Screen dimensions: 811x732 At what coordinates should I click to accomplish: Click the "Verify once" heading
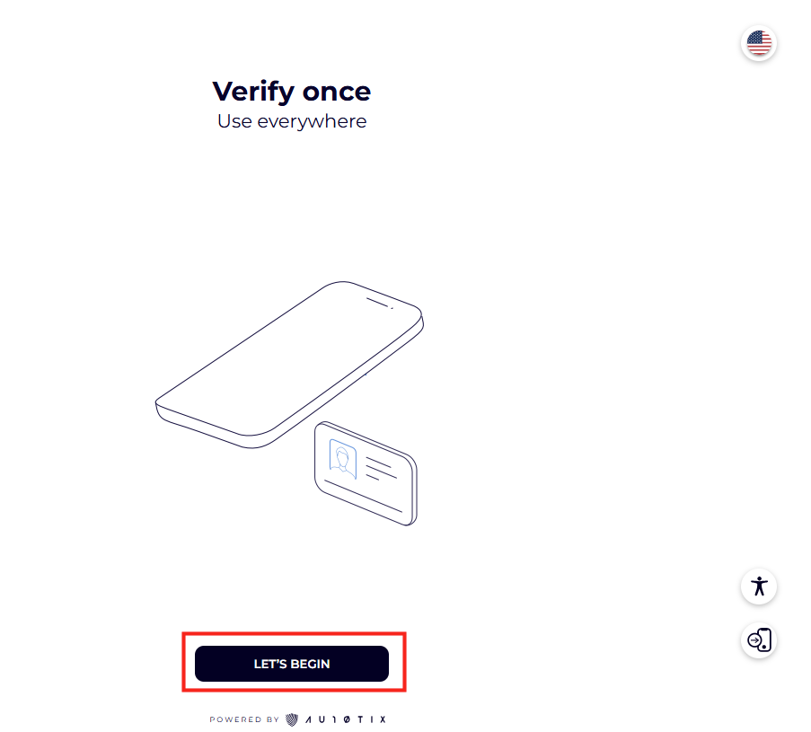(x=291, y=91)
